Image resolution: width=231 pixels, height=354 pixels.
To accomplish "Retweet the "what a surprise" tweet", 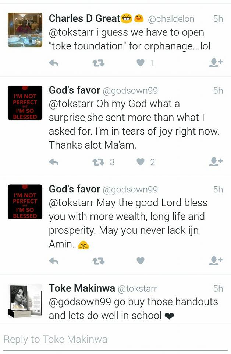I will coord(98,162).
